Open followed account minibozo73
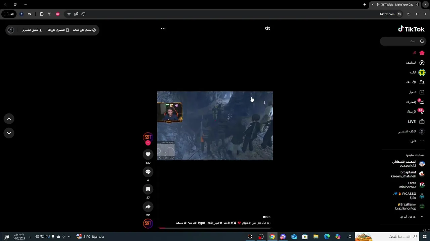The image size is (430, 241). pyautogui.click(x=412, y=185)
